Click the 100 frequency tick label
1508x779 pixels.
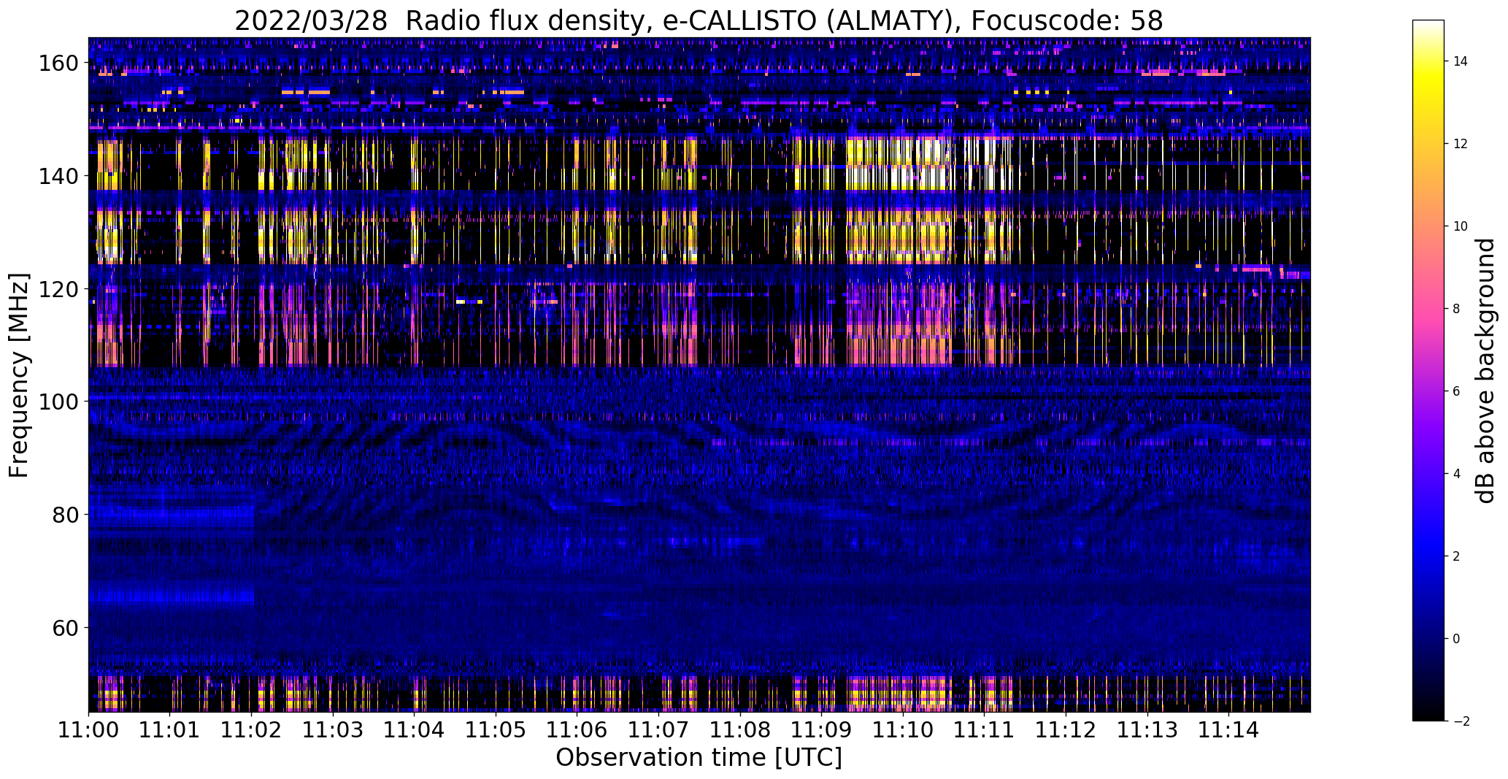click(58, 402)
